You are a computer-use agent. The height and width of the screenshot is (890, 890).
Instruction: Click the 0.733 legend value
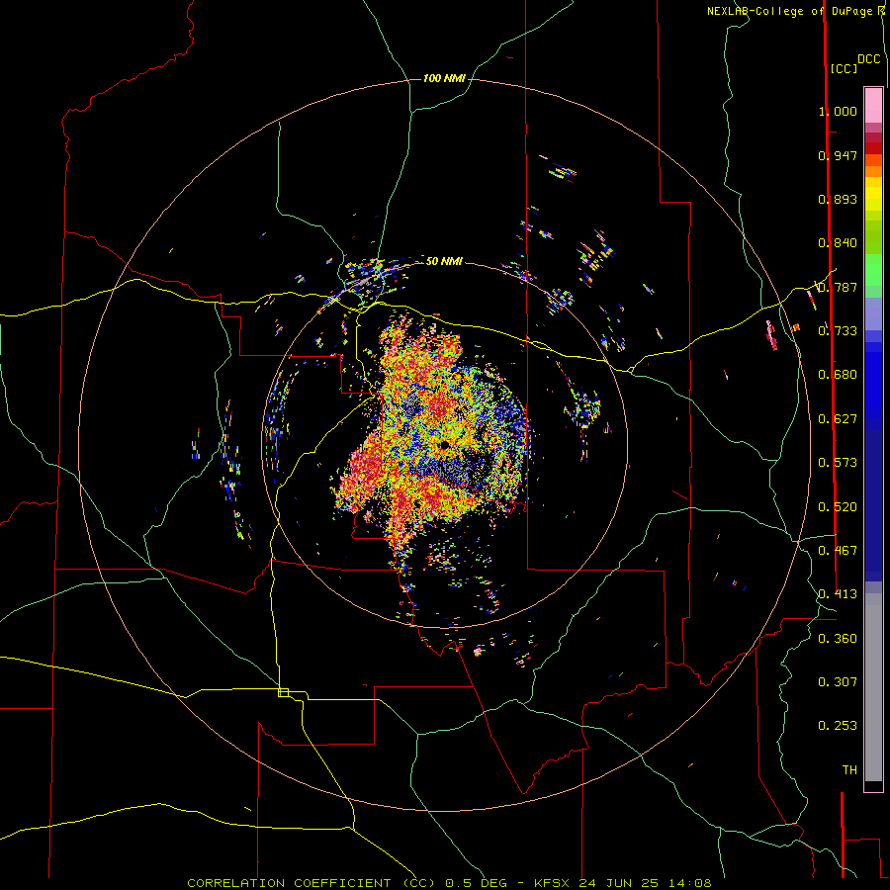pos(838,331)
